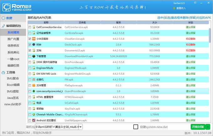Click the APK list vertical scrollbar
The width and height of the screenshot is (213, 136).
point(210,34)
